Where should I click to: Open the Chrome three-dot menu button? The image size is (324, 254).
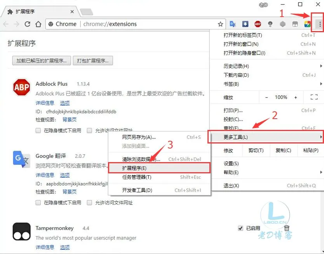(320, 24)
